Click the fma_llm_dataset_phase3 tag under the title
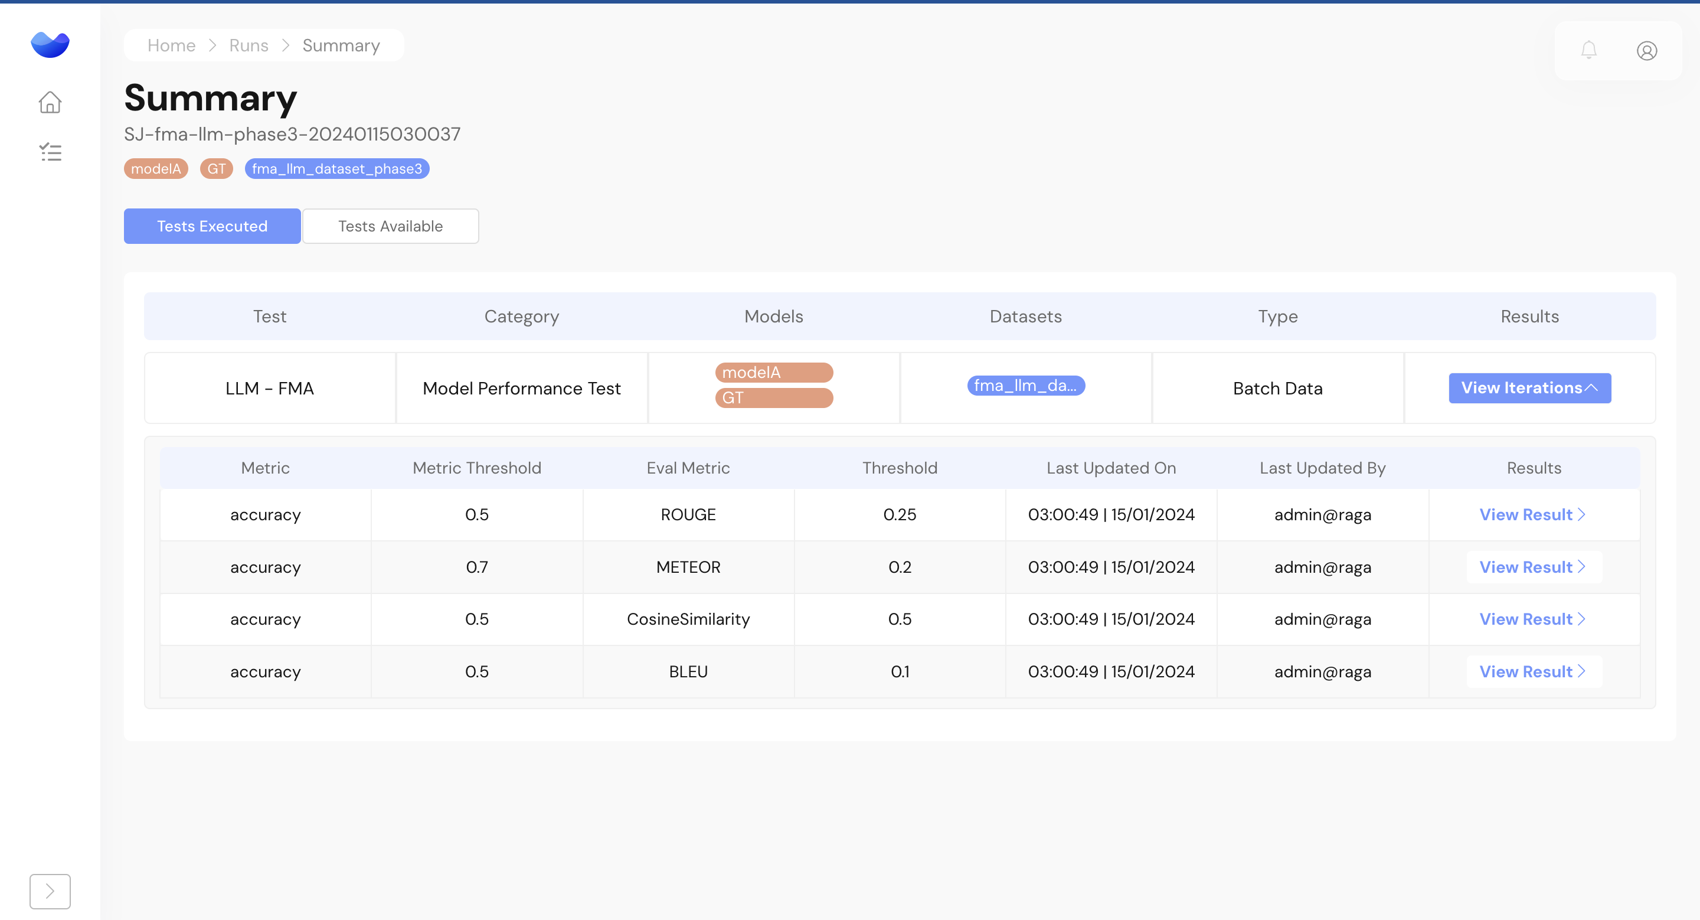This screenshot has height=920, width=1700. pyautogui.click(x=336, y=169)
